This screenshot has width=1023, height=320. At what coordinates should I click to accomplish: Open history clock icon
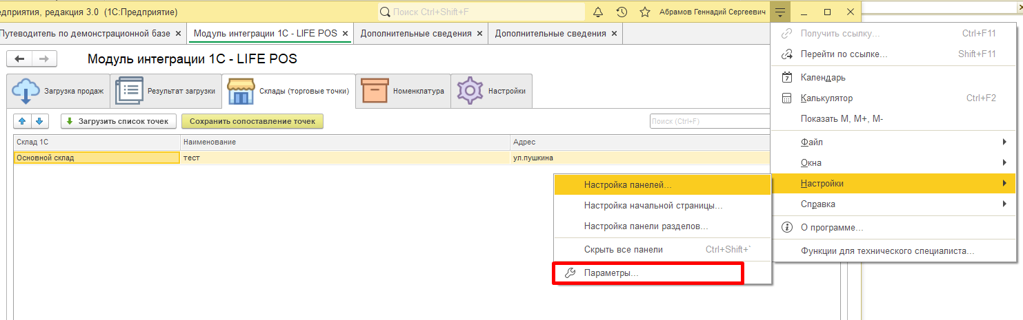[622, 12]
